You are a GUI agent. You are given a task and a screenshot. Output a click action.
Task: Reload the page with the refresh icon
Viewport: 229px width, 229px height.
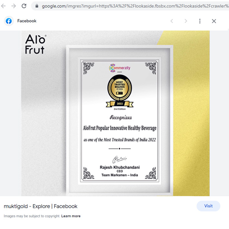24,6
